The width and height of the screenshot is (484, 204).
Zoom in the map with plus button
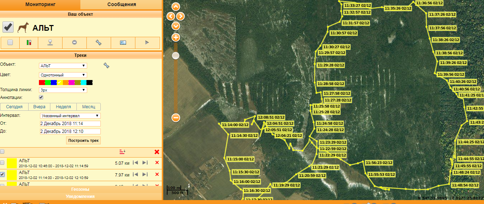(x=176, y=37)
